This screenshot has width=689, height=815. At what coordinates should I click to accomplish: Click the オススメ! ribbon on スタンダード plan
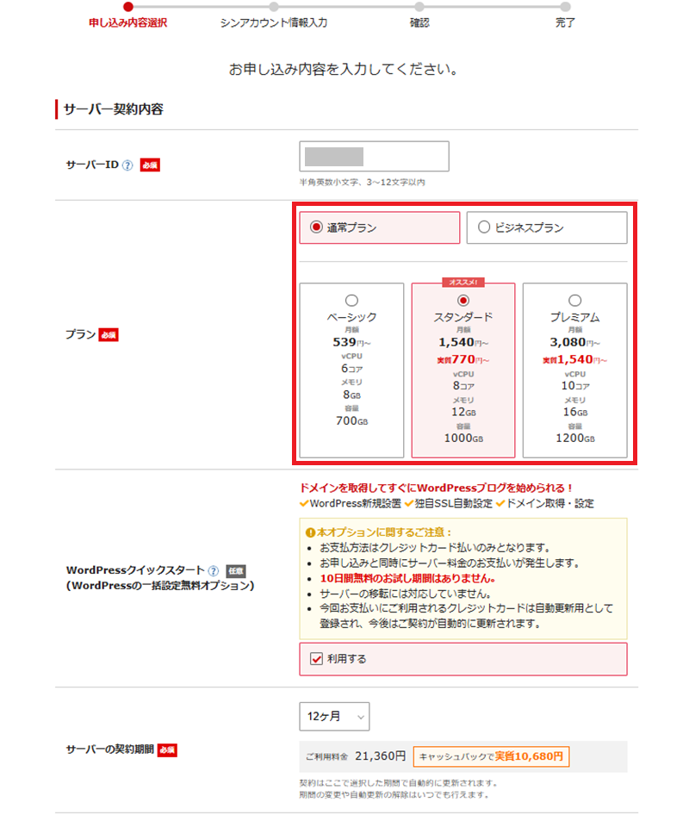(462, 280)
